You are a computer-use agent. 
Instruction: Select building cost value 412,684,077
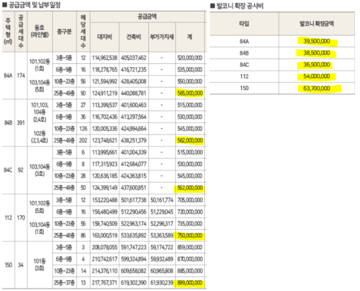click(x=133, y=164)
